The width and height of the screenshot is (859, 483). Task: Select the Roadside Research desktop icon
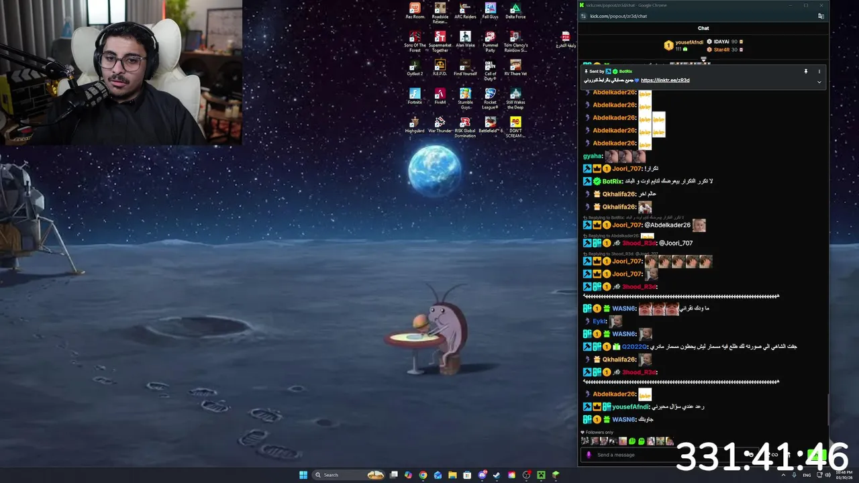pyautogui.click(x=440, y=13)
